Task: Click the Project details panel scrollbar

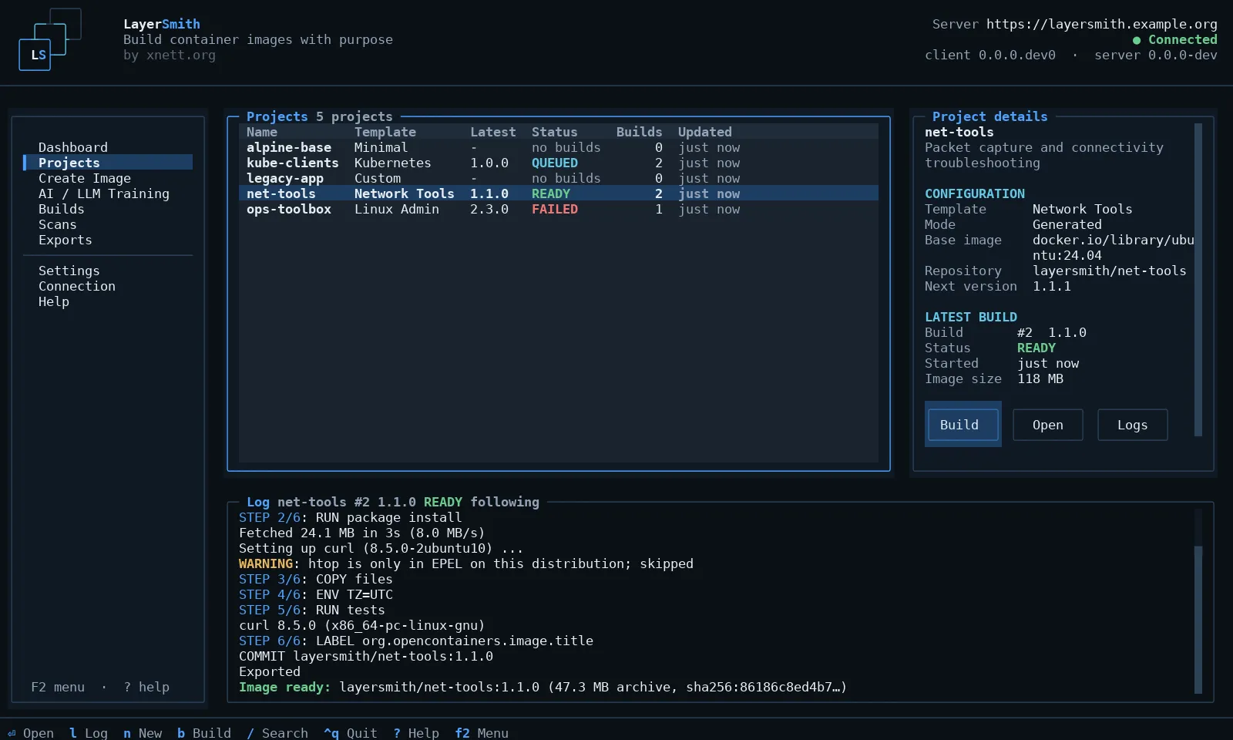Action: [x=1198, y=280]
